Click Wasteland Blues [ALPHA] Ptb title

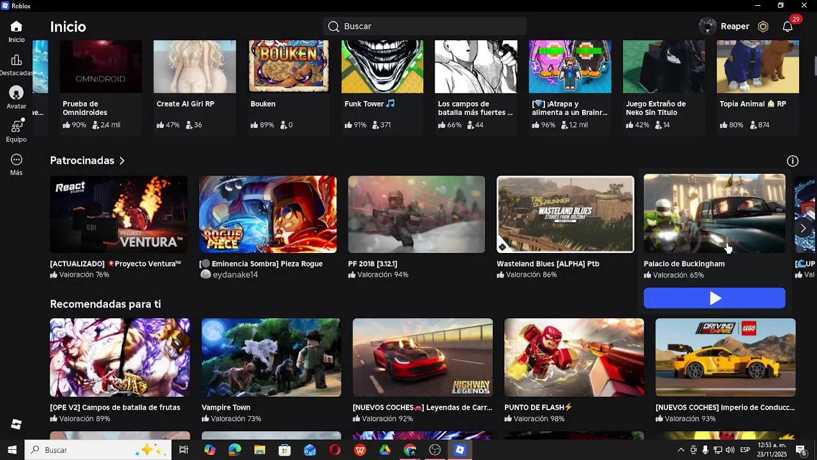coord(548,264)
